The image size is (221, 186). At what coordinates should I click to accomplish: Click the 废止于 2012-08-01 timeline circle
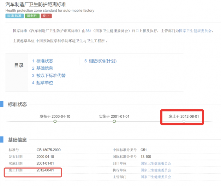(184, 121)
